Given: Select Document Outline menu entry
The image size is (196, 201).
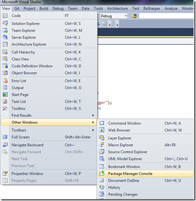Looking at the screenshot, I should tap(146, 181).
